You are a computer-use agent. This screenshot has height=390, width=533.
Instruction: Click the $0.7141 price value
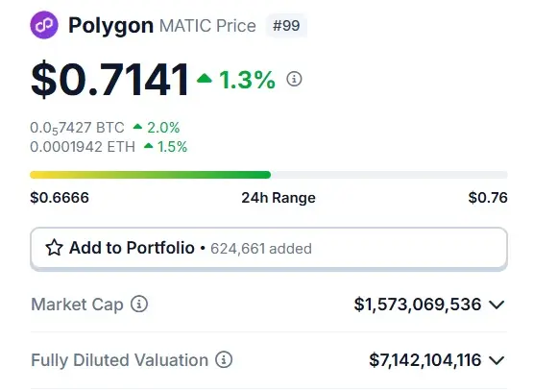(109, 79)
